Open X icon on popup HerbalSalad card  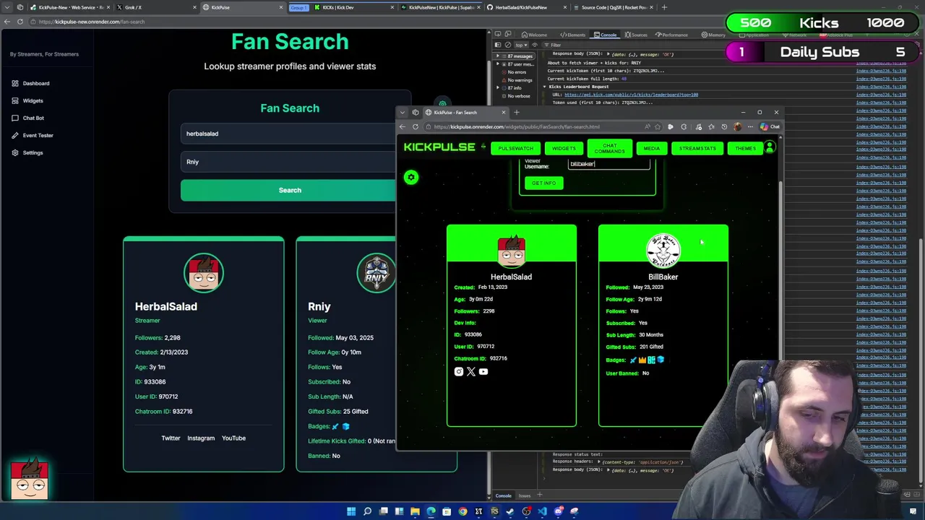click(471, 372)
